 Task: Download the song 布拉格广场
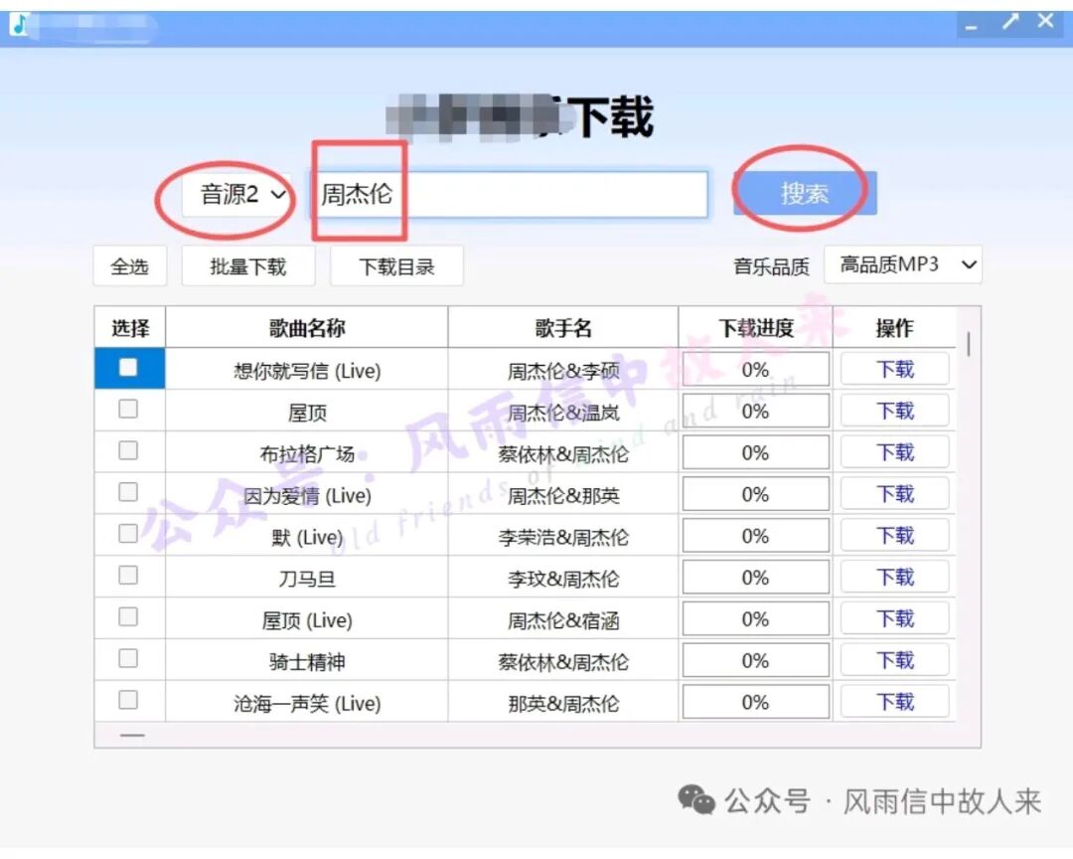(895, 452)
